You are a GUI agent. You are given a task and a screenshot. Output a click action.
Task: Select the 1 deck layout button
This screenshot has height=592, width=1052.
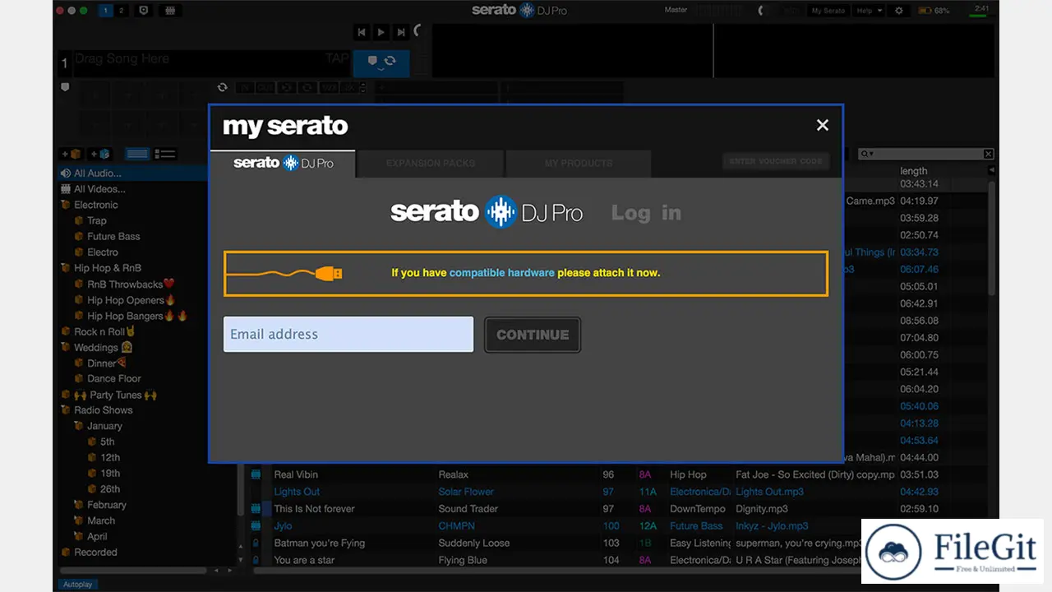[x=105, y=11]
